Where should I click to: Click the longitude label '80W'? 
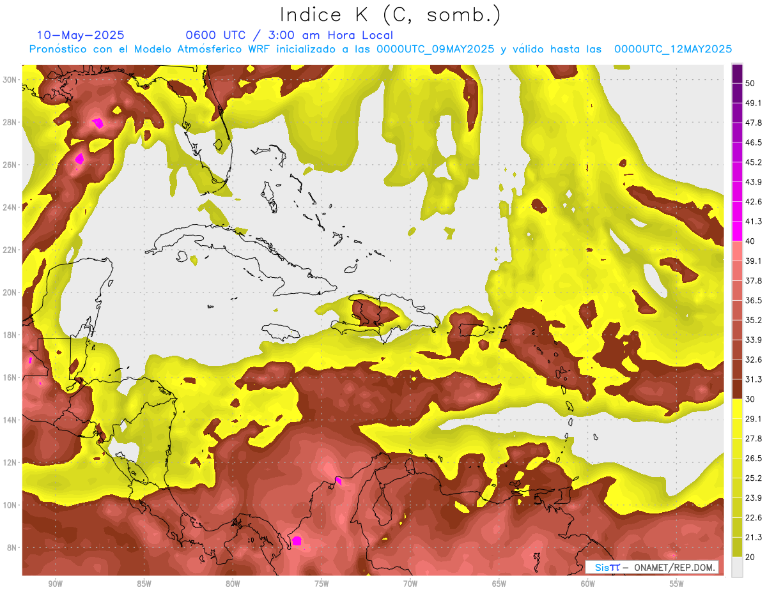(233, 584)
